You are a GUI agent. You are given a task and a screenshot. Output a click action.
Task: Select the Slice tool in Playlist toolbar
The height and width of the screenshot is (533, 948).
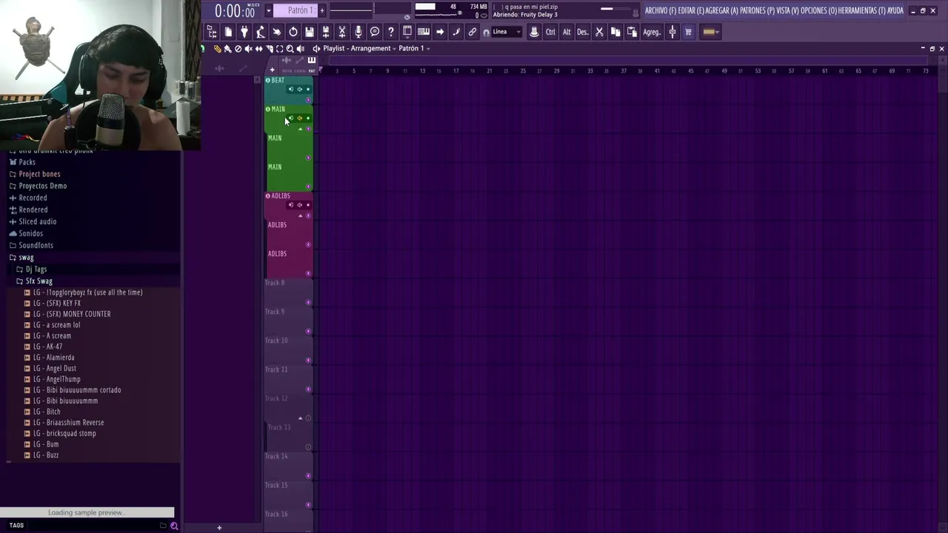[269, 49]
